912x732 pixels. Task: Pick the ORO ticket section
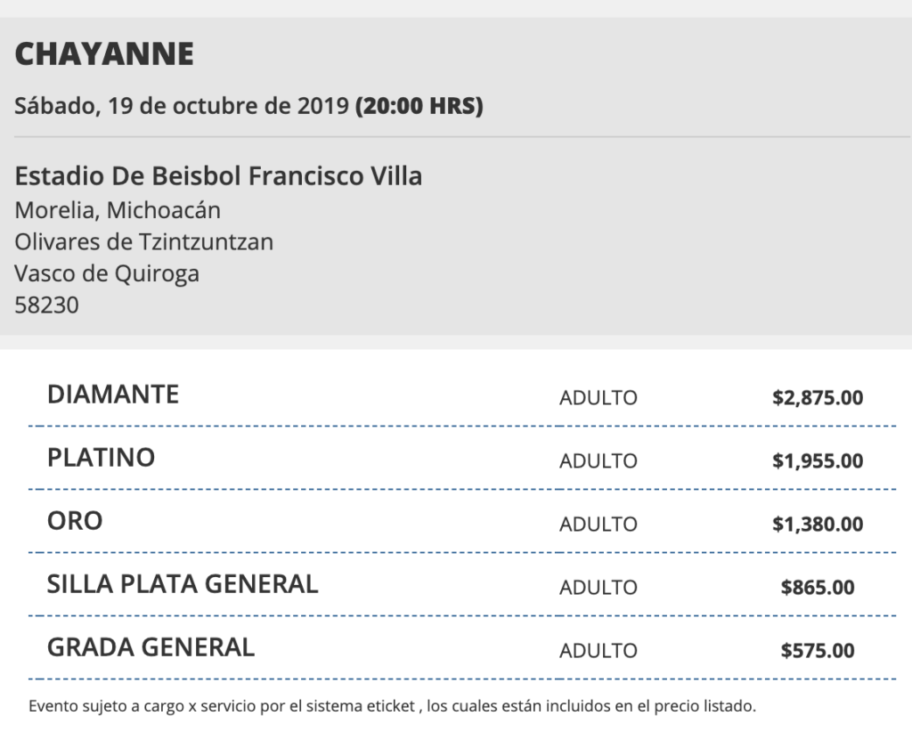(x=75, y=521)
